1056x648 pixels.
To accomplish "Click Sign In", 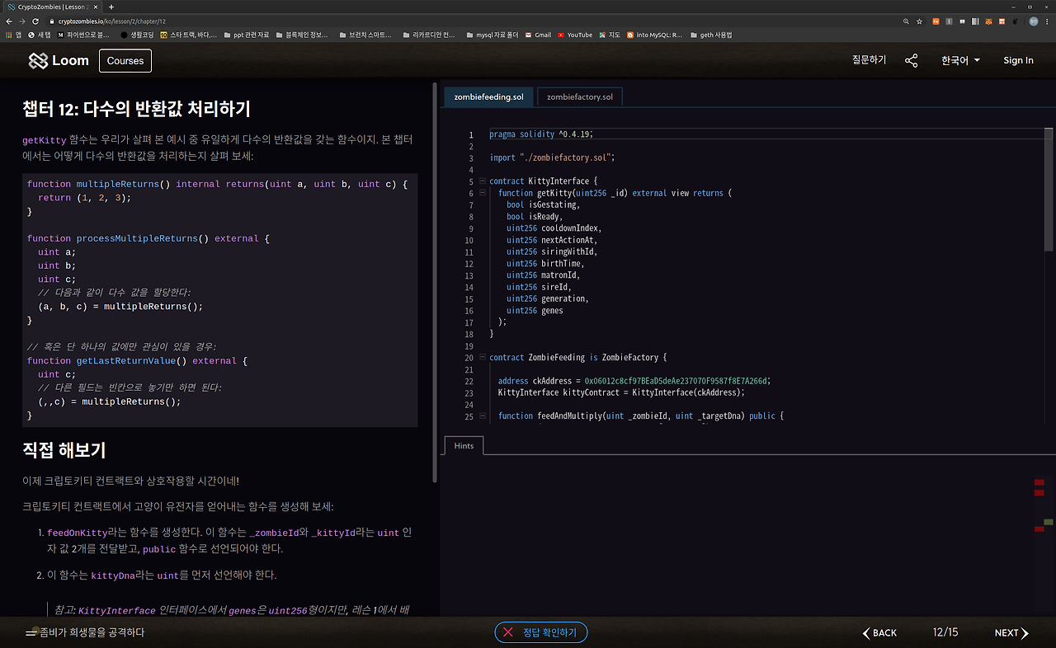I will pyautogui.click(x=1018, y=60).
